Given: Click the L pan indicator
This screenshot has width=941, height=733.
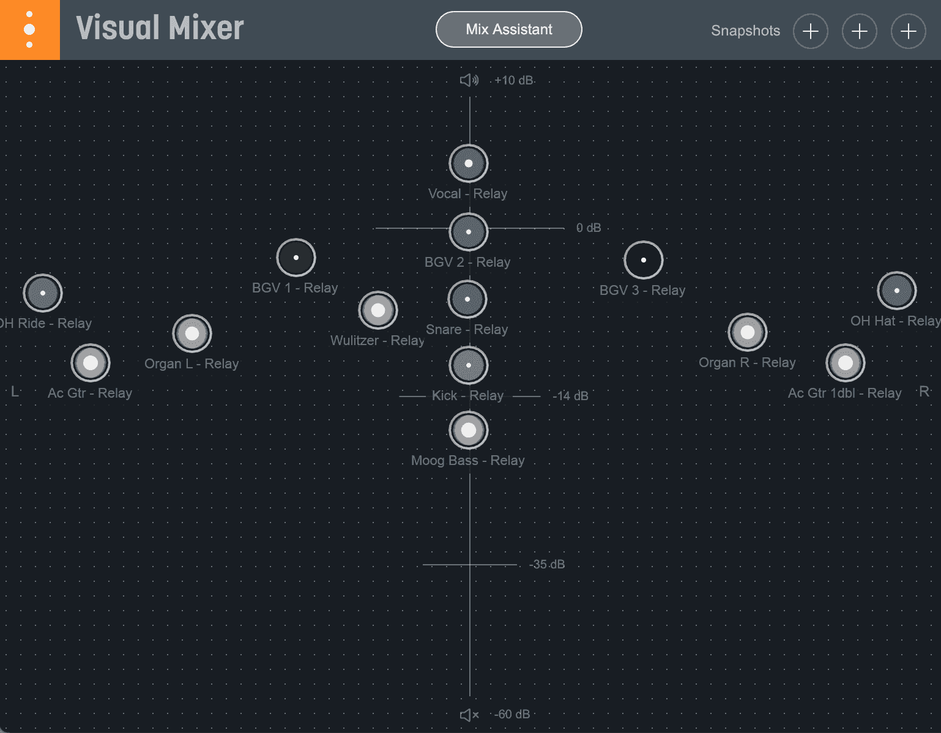Looking at the screenshot, I should click(15, 391).
